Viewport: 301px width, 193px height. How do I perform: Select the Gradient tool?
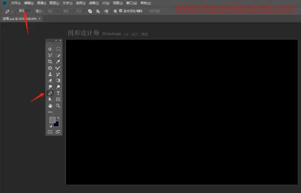[58, 80]
